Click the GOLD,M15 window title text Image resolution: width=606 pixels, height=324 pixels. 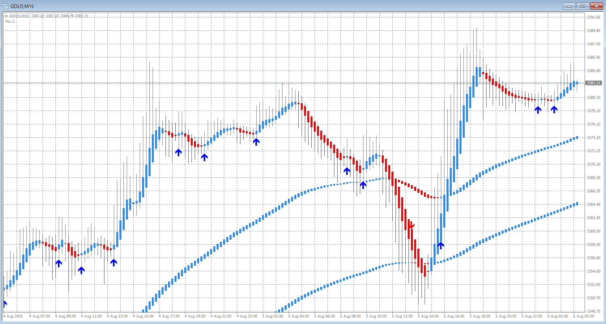pyautogui.click(x=22, y=6)
